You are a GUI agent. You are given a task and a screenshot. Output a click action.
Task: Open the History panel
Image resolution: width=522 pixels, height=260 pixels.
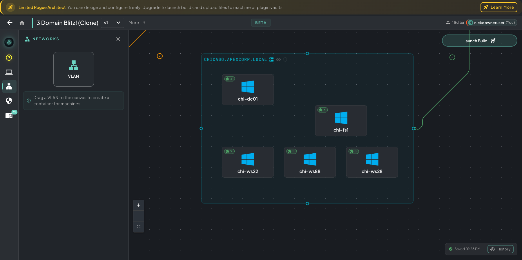(x=501, y=249)
